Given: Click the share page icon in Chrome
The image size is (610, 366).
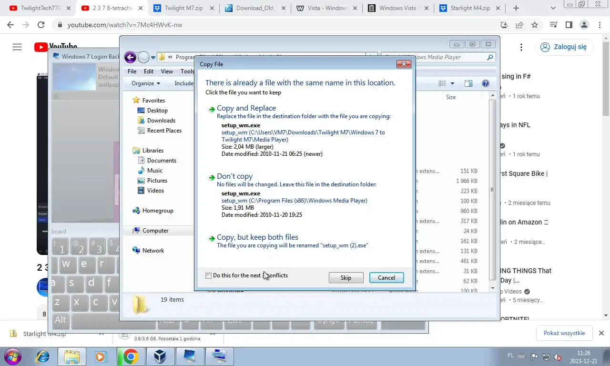Looking at the screenshot, I should (519, 25).
